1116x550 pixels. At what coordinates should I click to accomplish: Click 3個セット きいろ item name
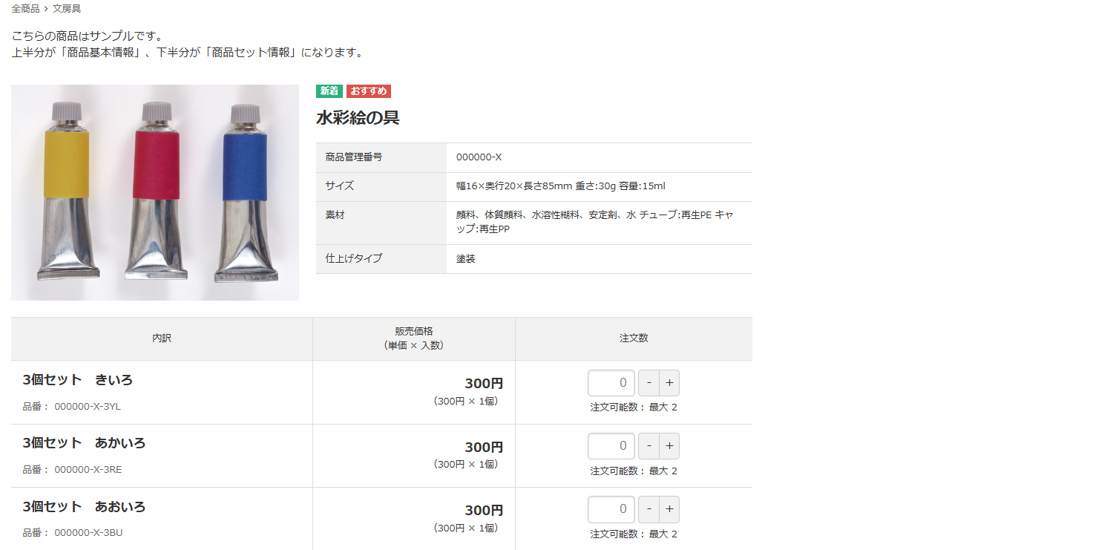coord(78,380)
